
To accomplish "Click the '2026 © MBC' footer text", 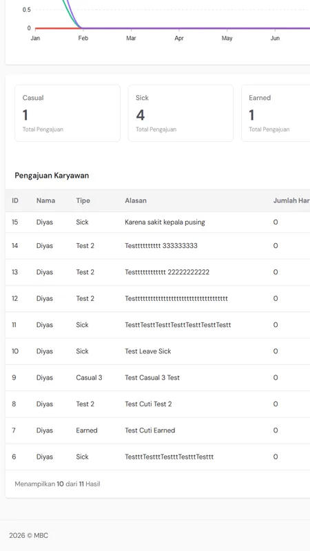I will click(28, 536).
